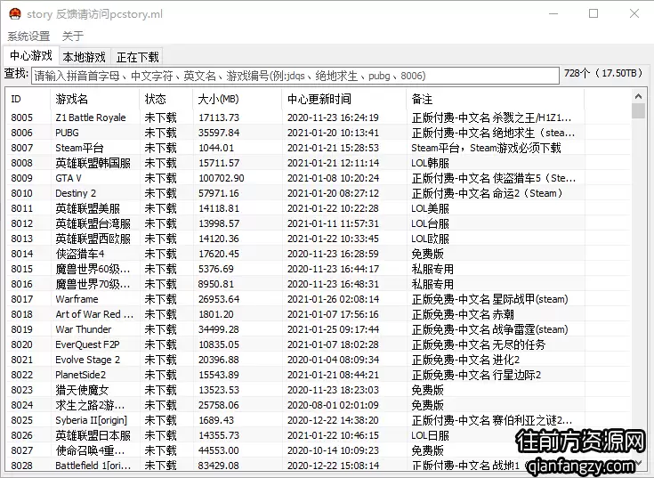Select the 使命召唤4 row
This screenshot has height=478, width=654.
coord(319,450)
